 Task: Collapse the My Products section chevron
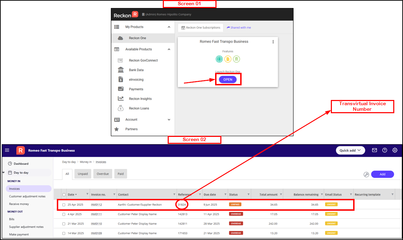click(169, 27)
